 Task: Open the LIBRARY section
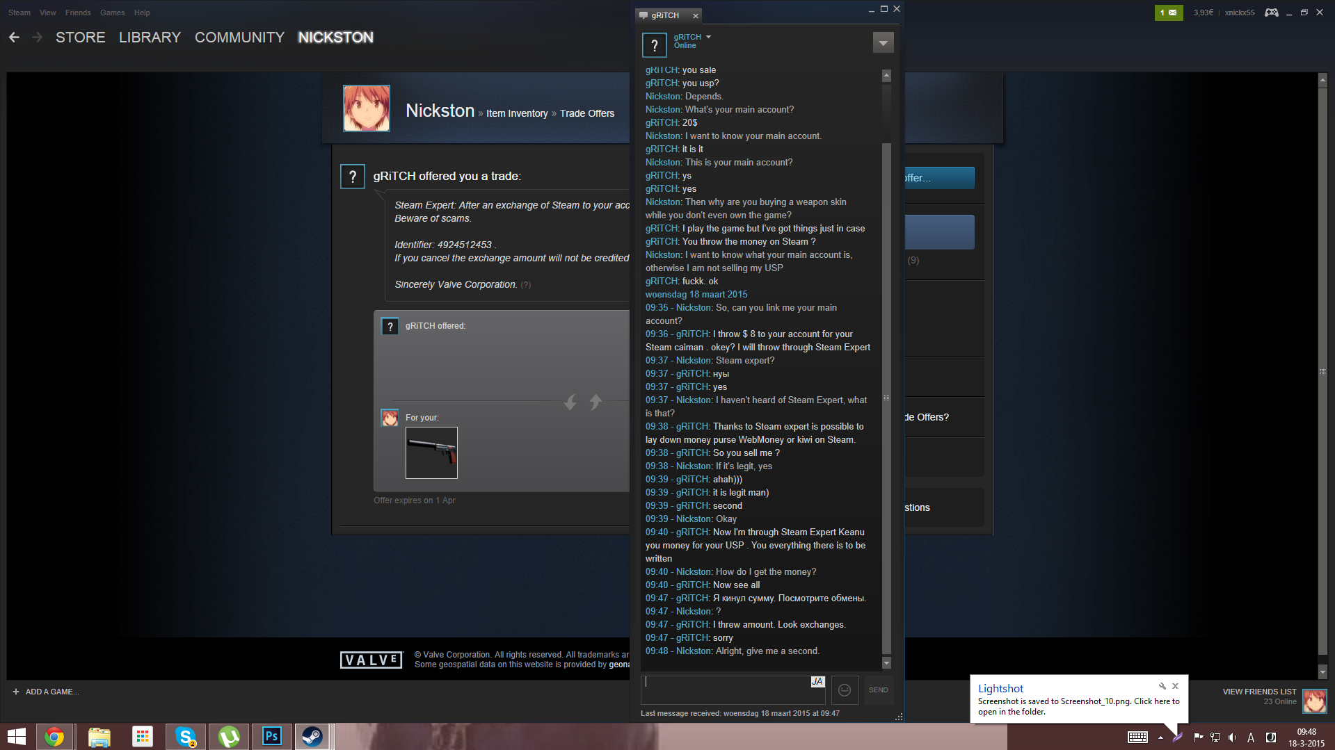(x=150, y=38)
